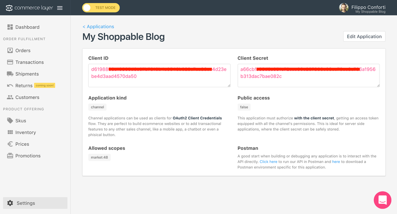Go to the Inventory page
The width and height of the screenshot is (397, 214).
(x=26, y=132)
